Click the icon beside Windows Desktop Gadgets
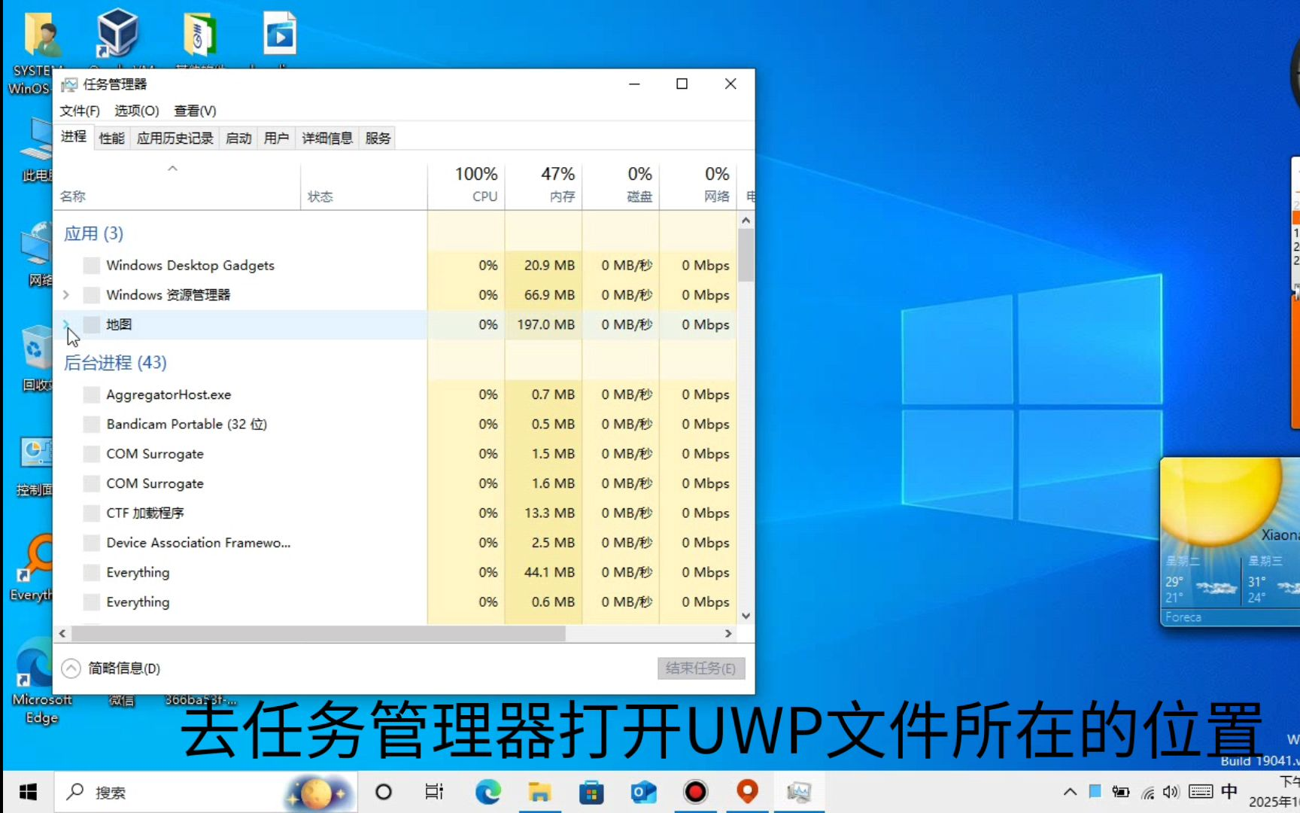This screenshot has width=1300, height=813. pos(91,265)
